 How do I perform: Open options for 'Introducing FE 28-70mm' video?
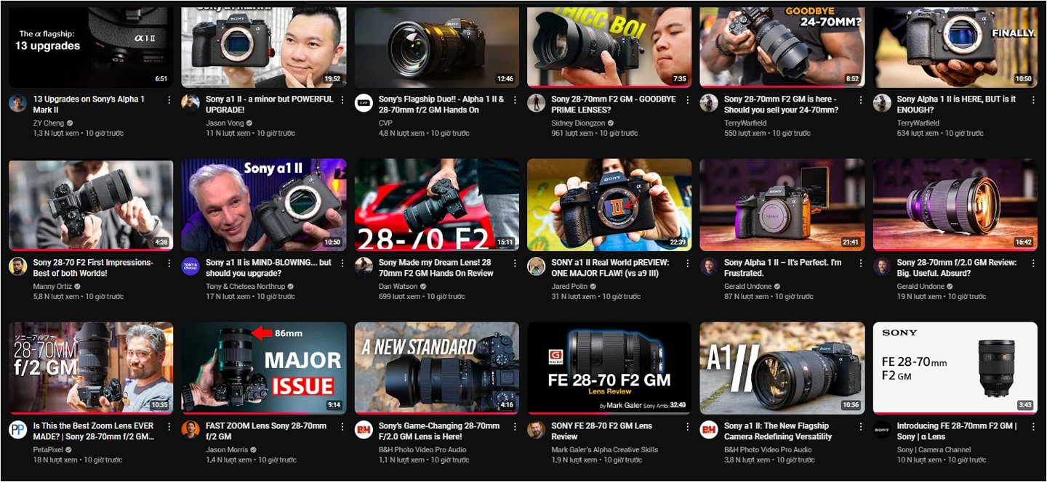click(x=1033, y=426)
